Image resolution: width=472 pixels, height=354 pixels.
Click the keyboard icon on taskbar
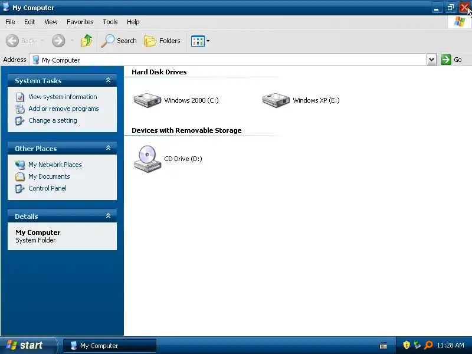tap(383, 345)
